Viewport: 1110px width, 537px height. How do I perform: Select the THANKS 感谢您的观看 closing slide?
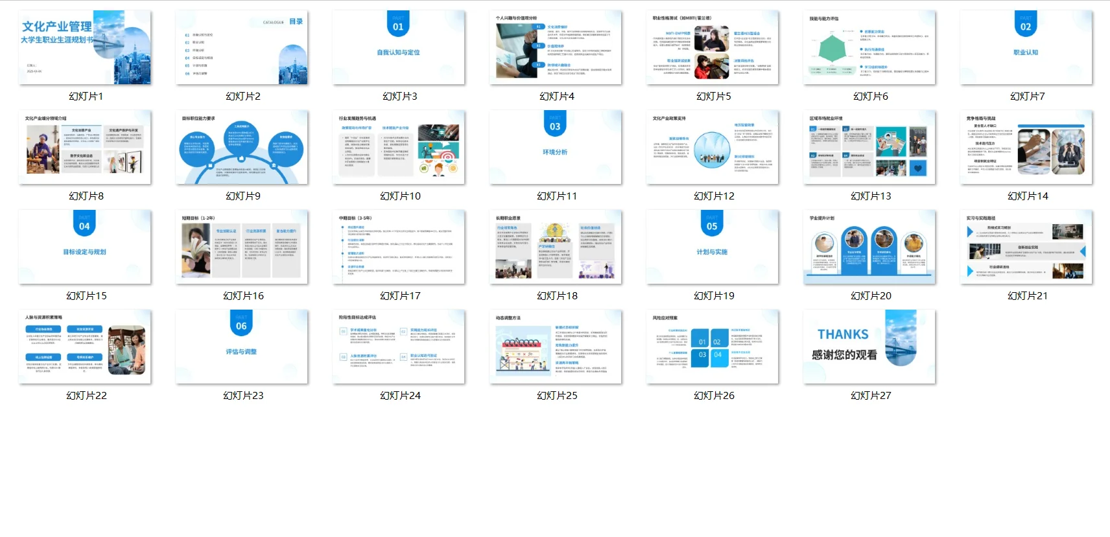click(869, 347)
